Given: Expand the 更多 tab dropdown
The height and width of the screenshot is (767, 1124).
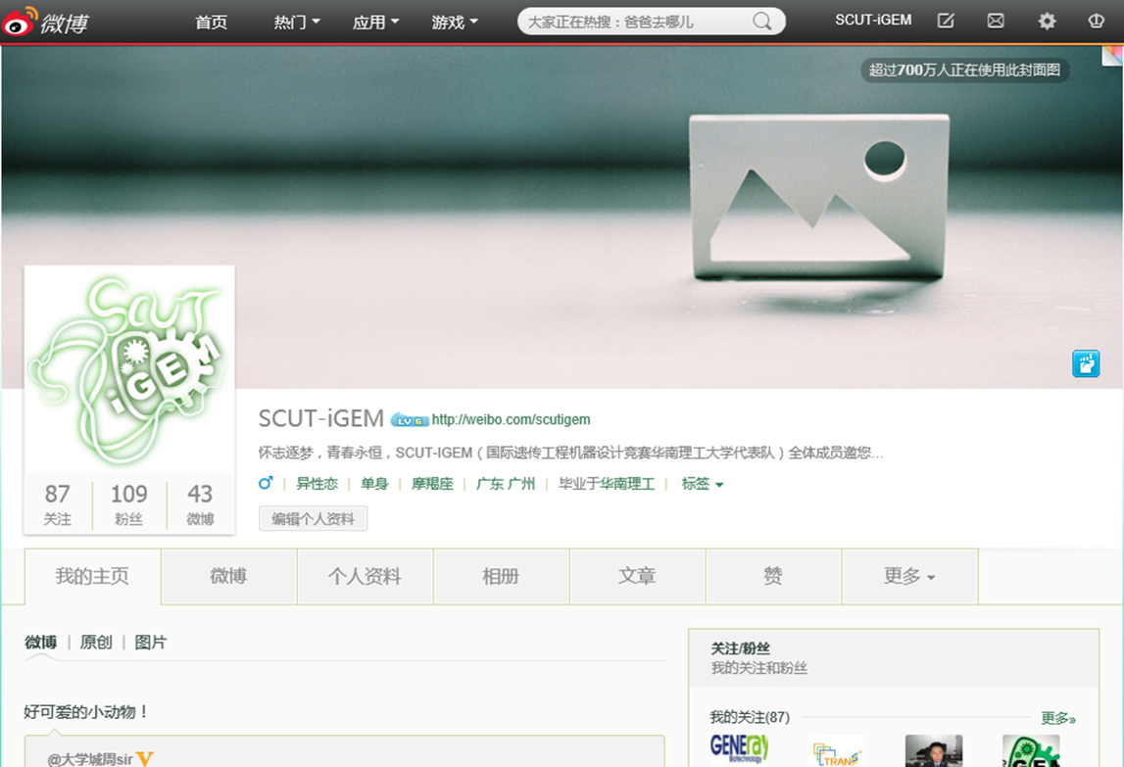Looking at the screenshot, I should coord(908,577).
